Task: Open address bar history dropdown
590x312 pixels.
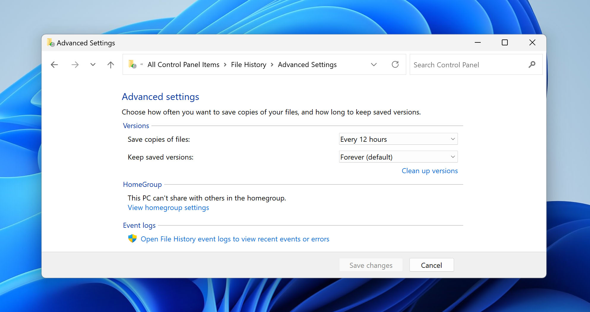Action: (374, 65)
